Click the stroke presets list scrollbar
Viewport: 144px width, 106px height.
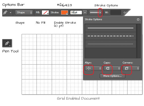(138, 41)
